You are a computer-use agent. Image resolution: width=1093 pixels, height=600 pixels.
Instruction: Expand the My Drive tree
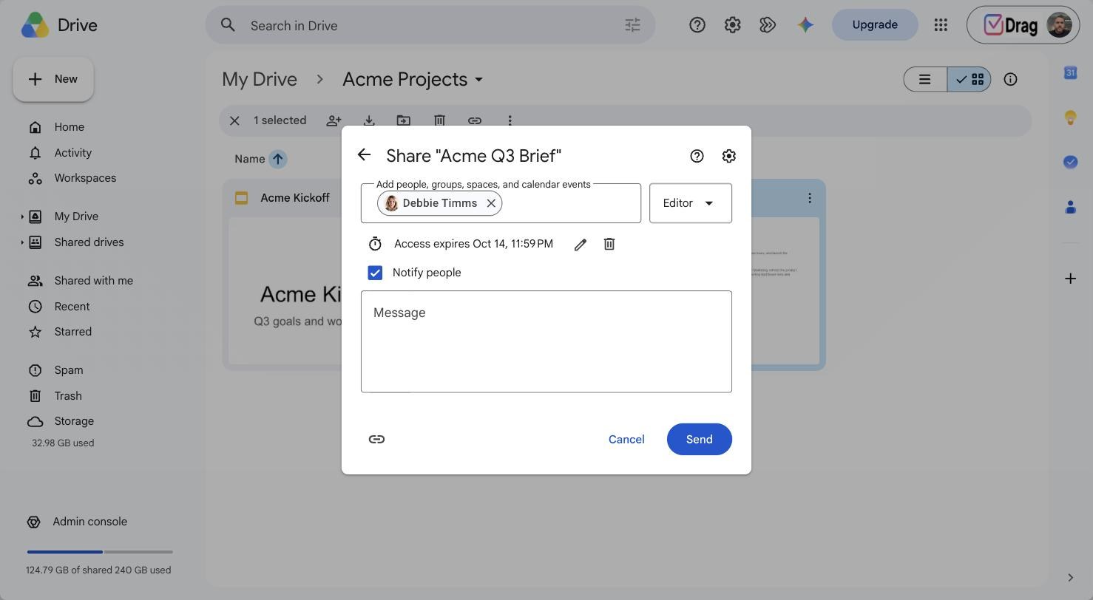(x=22, y=217)
